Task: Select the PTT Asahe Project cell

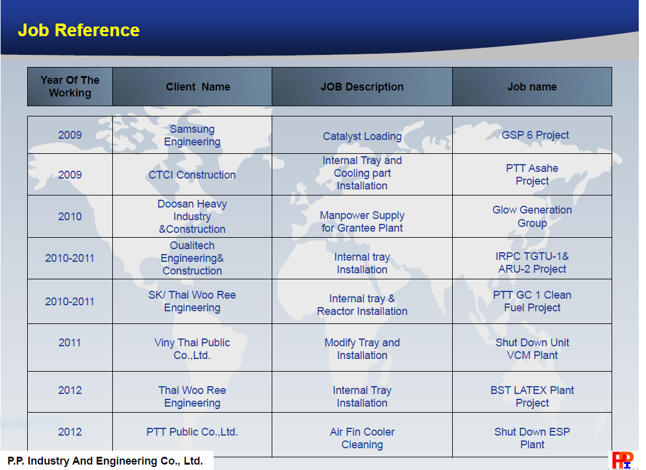Action: pyautogui.click(x=532, y=174)
